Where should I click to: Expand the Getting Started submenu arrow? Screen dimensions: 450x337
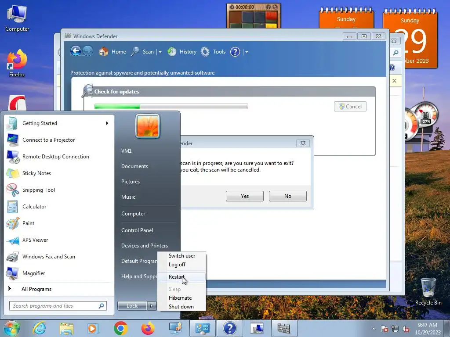click(x=107, y=123)
